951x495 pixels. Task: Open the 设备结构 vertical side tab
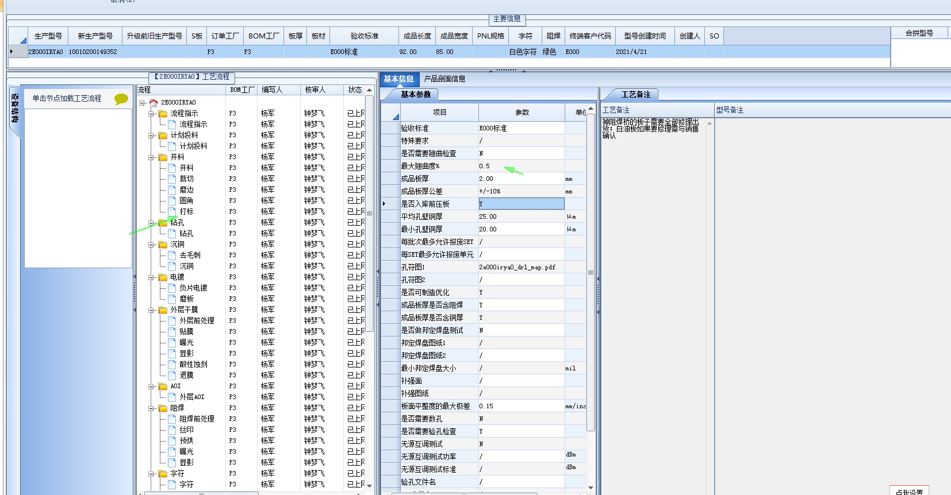click(x=15, y=108)
